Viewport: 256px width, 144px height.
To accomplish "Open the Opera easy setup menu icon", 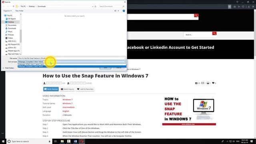I will pyautogui.click(x=253, y=7).
